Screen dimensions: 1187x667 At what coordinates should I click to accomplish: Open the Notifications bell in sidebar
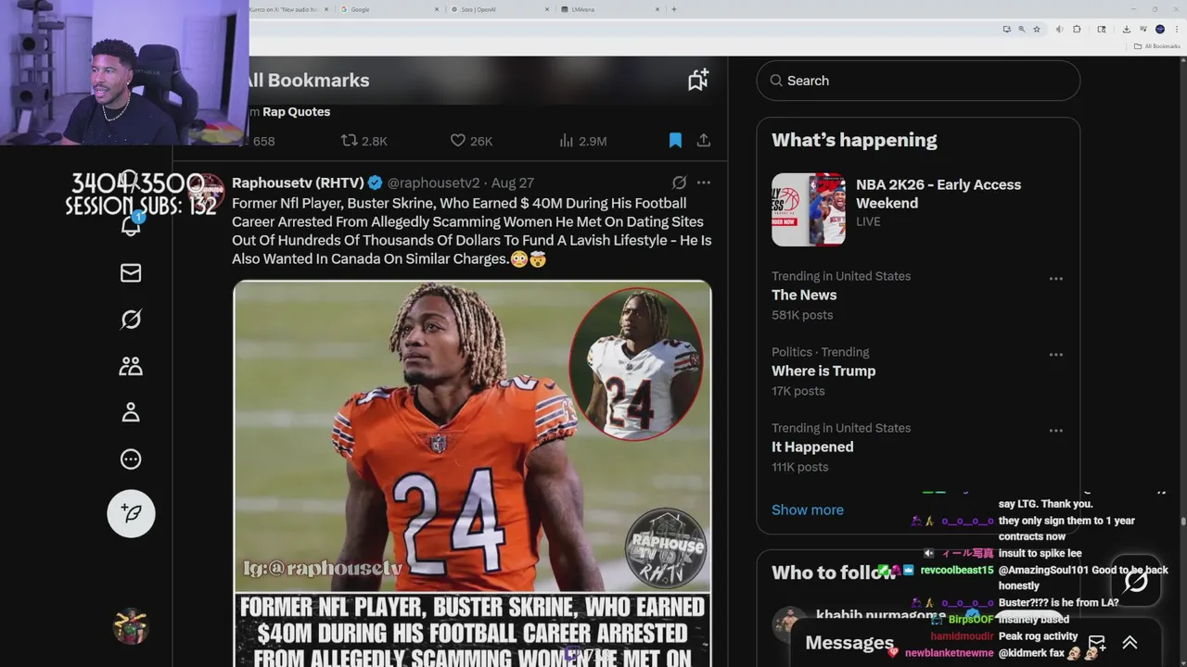pyautogui.click(x=131, y=226)
